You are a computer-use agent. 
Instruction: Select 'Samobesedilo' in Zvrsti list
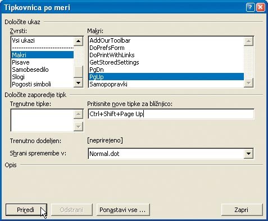pos(42,70)
